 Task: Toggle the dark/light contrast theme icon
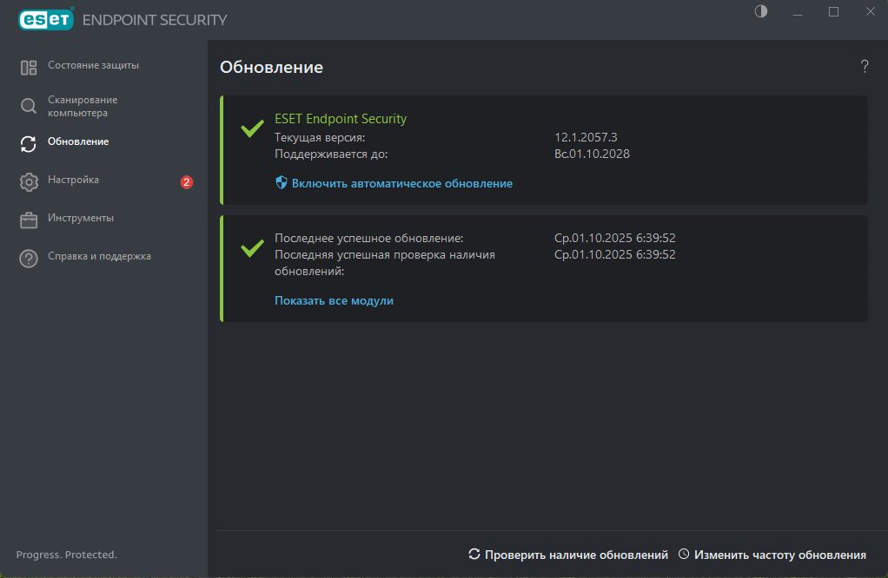click(761, 11)
